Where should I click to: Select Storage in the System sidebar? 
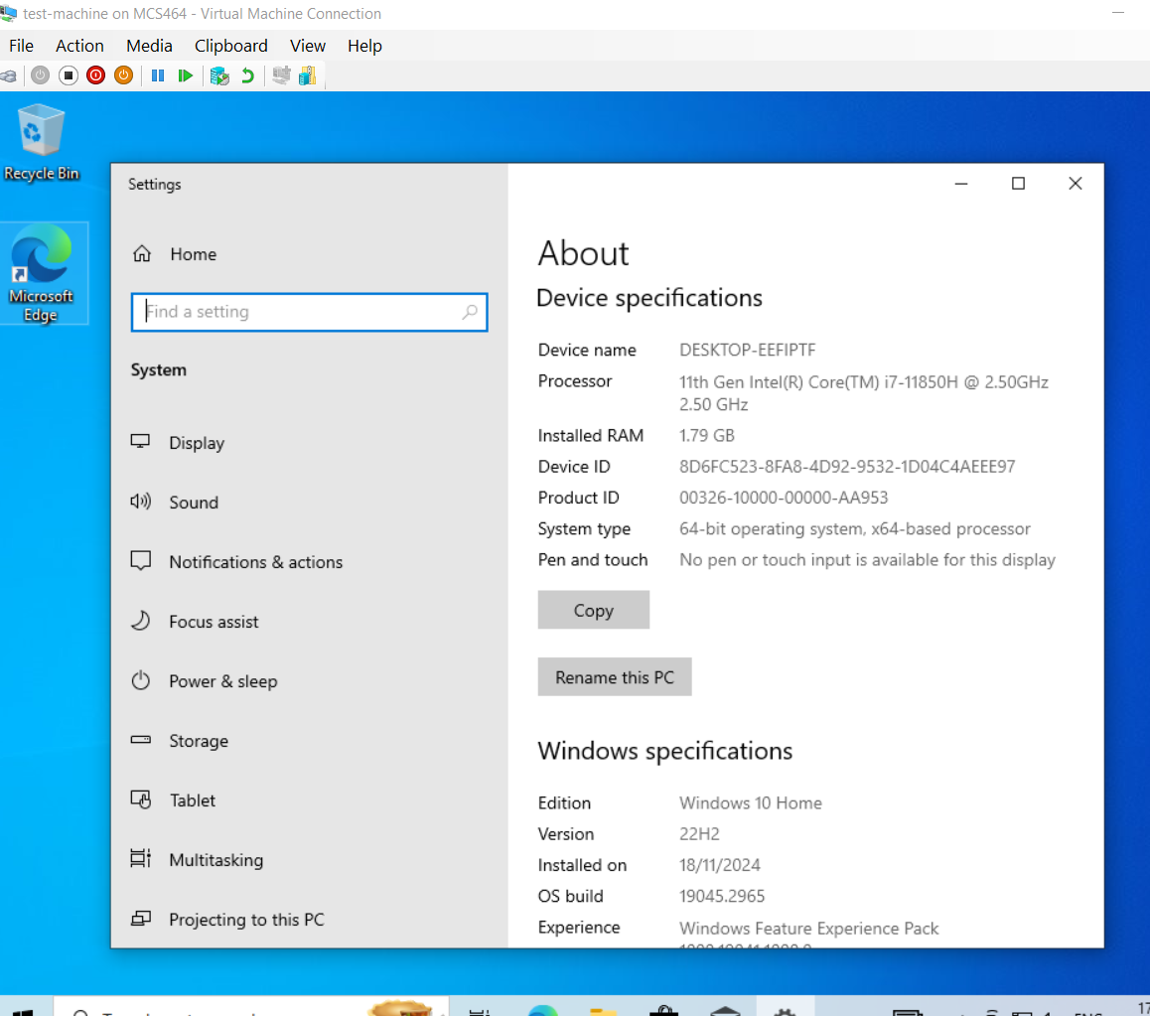click(x=198, y=741)
